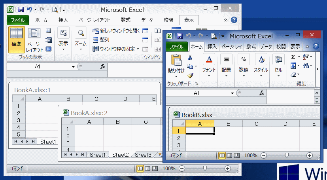
Task: Click column A header in BookB.xlsx
Action: 200,124
